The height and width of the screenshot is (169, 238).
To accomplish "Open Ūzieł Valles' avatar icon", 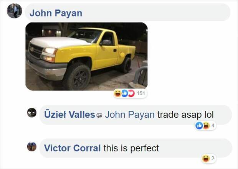I will (32, 113).
